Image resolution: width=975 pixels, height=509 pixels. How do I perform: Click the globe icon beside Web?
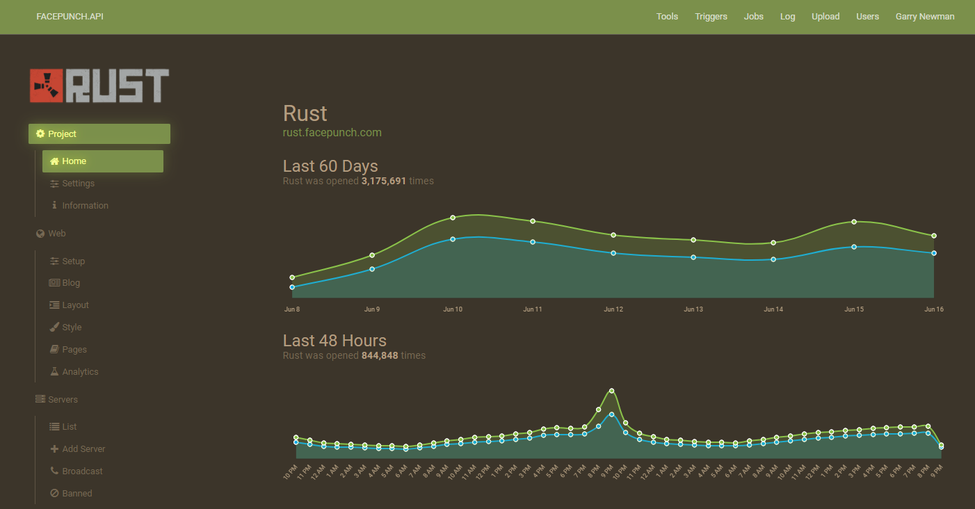[40, 234]
